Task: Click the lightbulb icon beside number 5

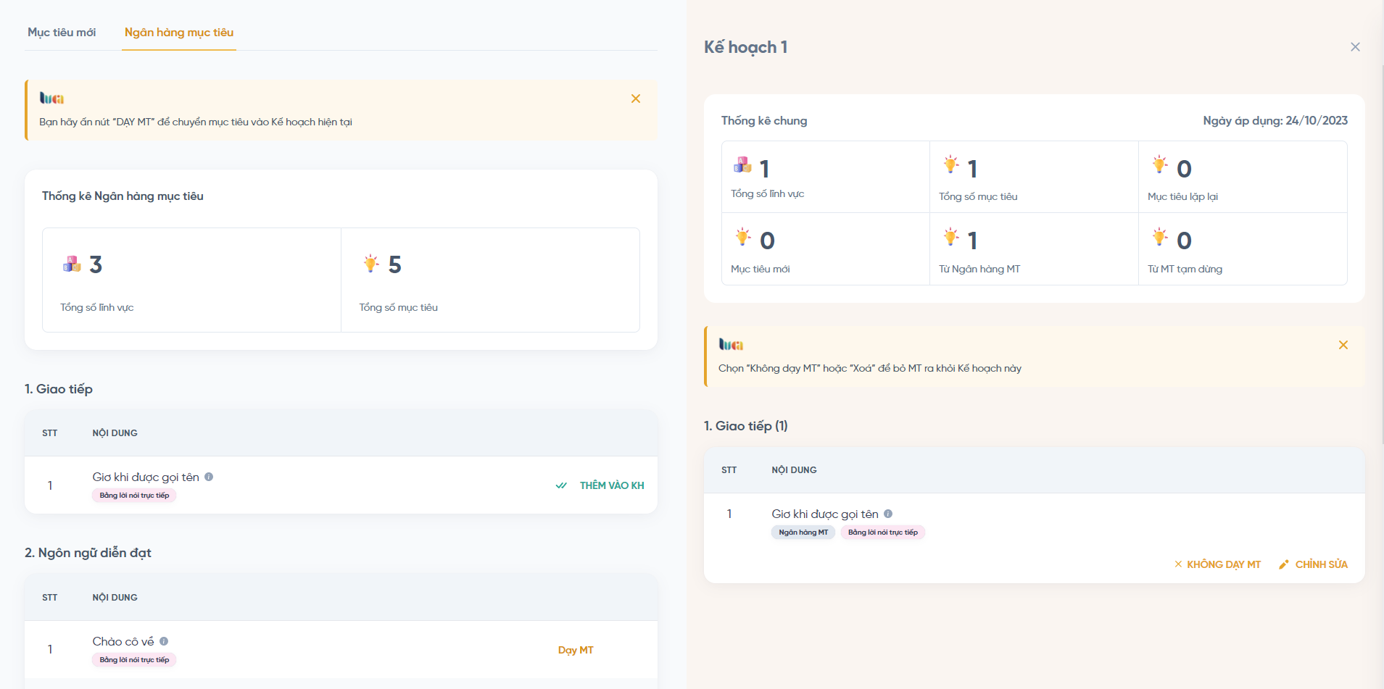Action: click(x=371, y=264)
